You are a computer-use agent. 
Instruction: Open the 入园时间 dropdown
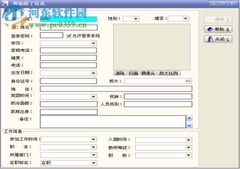tap(189, 140)
